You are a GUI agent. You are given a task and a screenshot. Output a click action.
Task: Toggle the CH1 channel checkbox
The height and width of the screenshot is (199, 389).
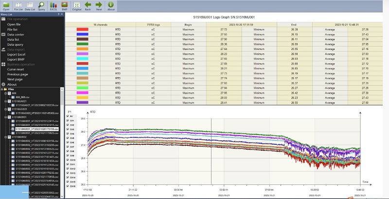(67, 121)
